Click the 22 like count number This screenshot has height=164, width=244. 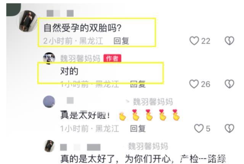(x=206, y=41)
